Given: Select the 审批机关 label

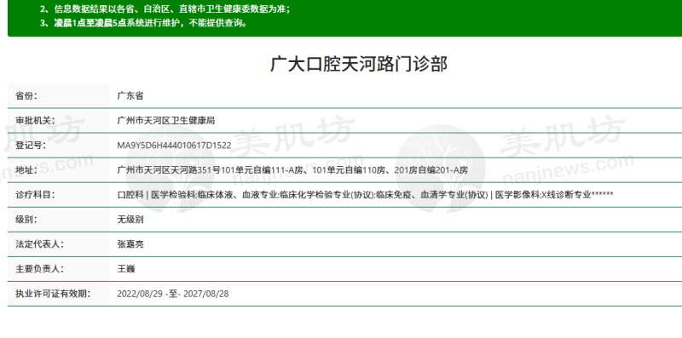Looking at the screenshot, I should (35, 121).
